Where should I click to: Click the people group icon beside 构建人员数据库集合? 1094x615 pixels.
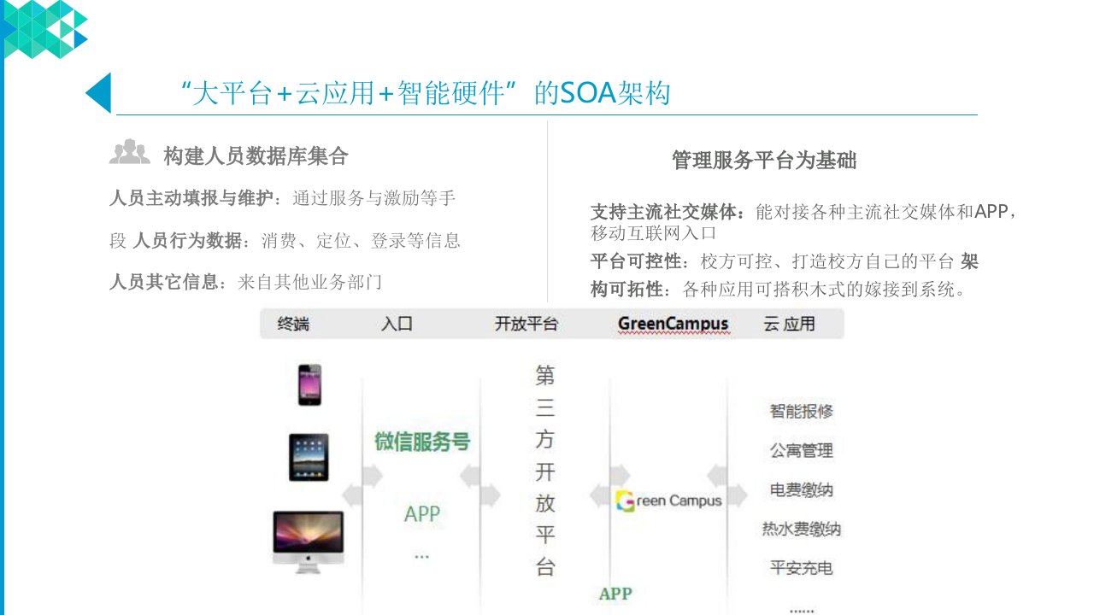[130, 152]
